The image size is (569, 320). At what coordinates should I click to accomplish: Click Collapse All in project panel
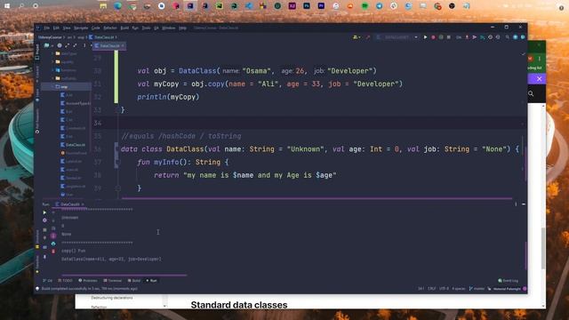(x=75, y=45)
